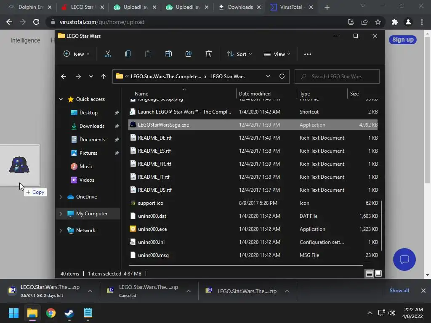This screenshot has height=323, width=431.
Task: Go forward in File Explorer
Action: [x=78, y=77]
